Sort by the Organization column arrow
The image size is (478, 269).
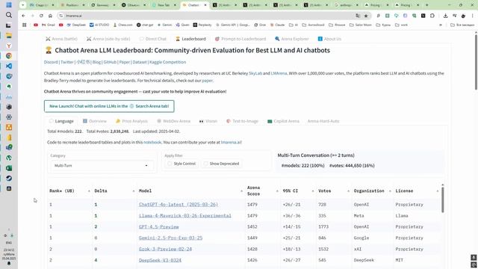[x=390, y=191]
